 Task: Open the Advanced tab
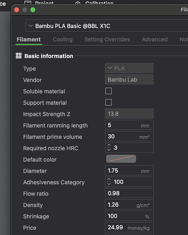tap(155, 40)
